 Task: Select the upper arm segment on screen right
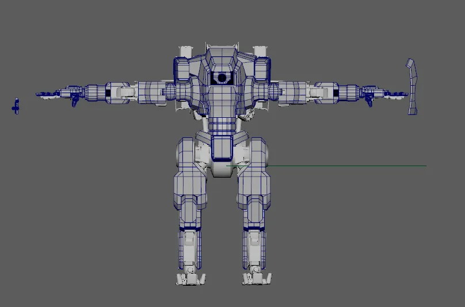pos(292,92)
